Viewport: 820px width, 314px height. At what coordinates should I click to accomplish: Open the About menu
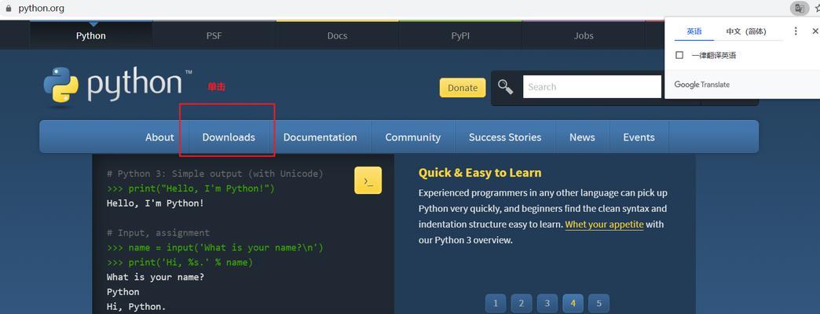[159, 137]
